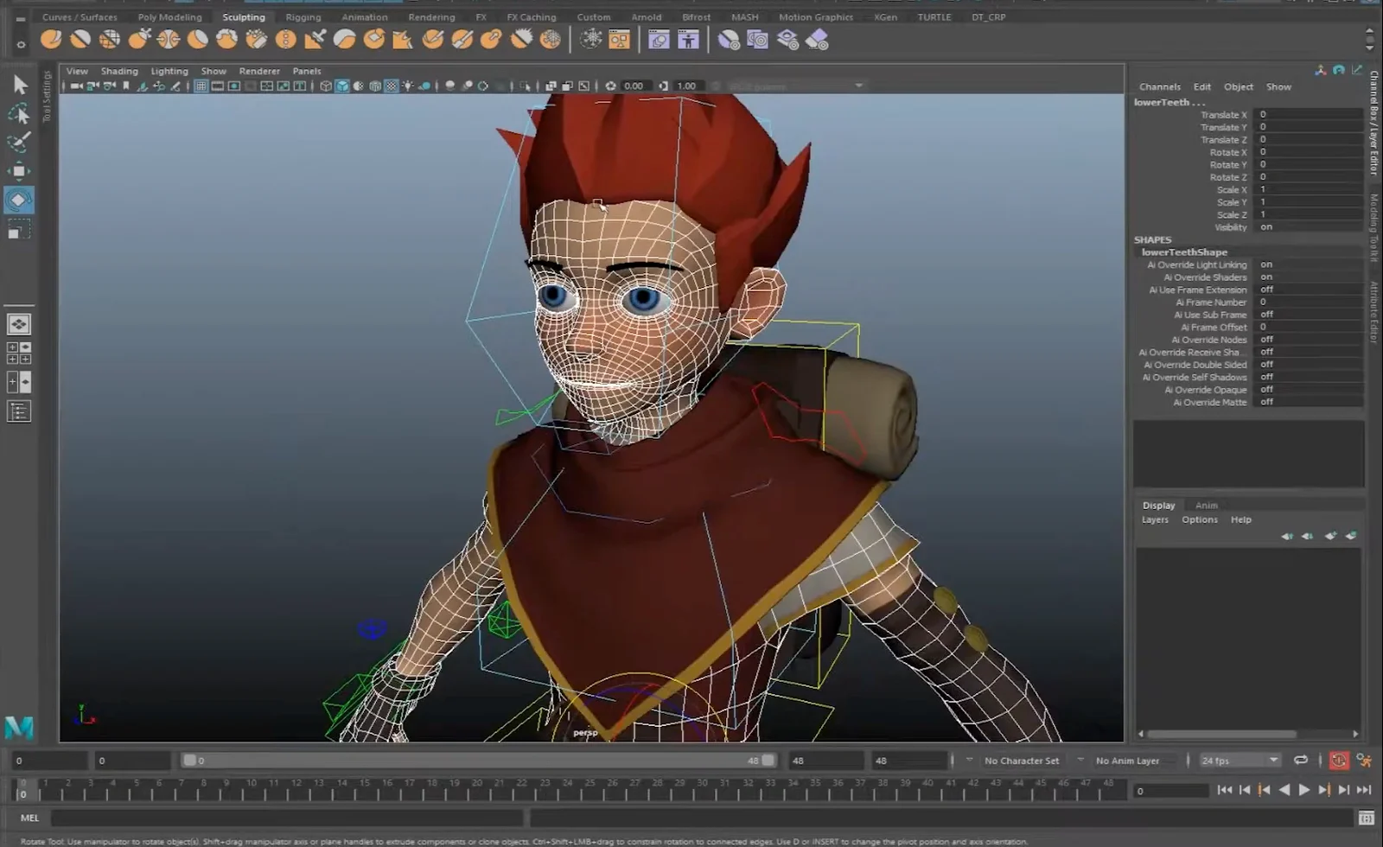Open the shape editor shelf icon
1383x847 pixels.
(660, 39)
